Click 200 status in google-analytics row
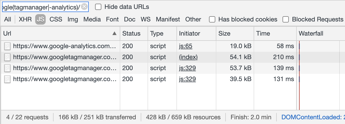Viewport: 345px width, 124px height. 134,46
